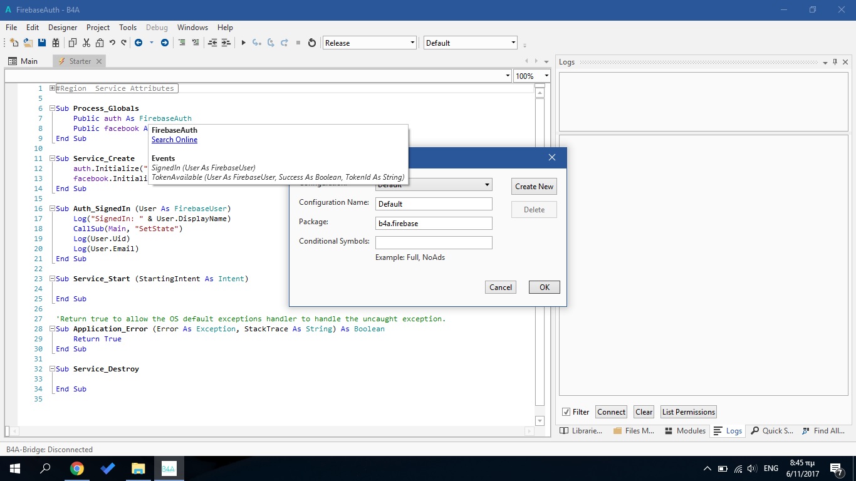Click the Navigate Forward arrow icon
This screenshot has height=481, width=856.
165,43
